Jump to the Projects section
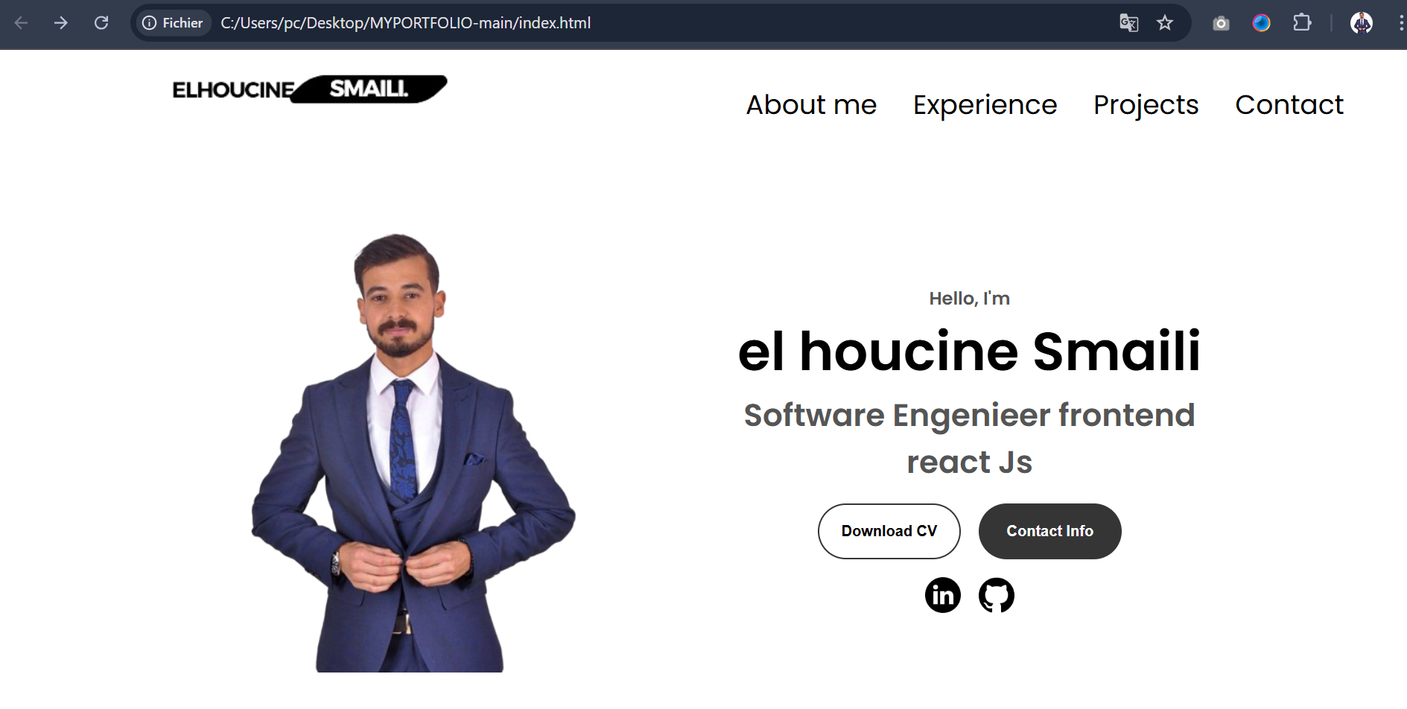Screen dimensions: 1407x709 coord(1146,105)
